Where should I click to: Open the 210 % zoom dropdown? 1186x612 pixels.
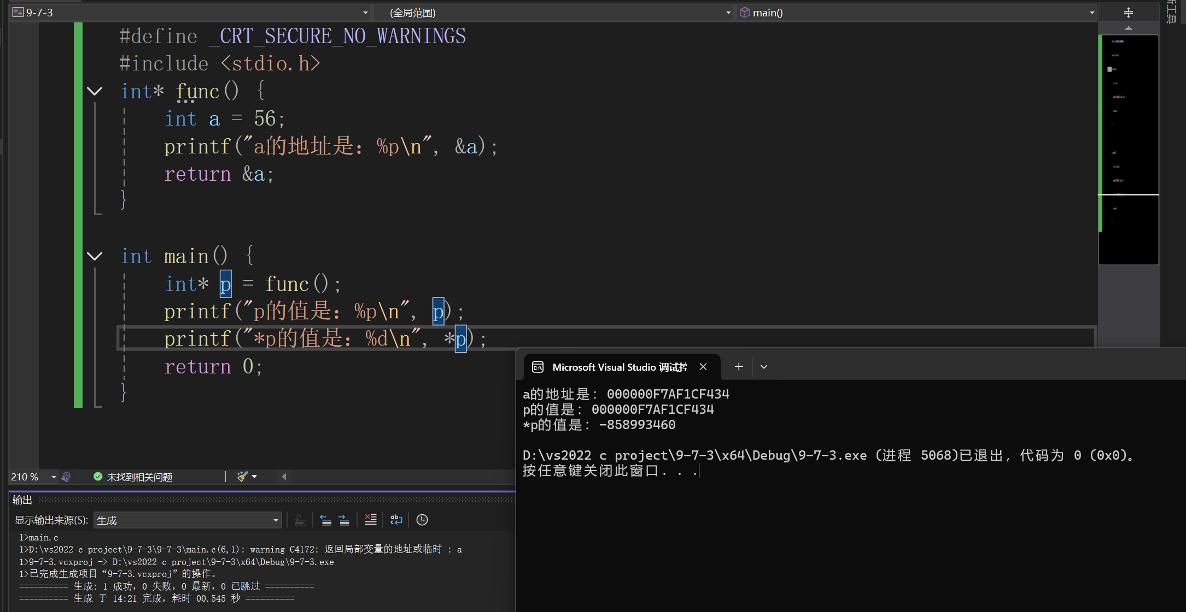tap(54, 477)
